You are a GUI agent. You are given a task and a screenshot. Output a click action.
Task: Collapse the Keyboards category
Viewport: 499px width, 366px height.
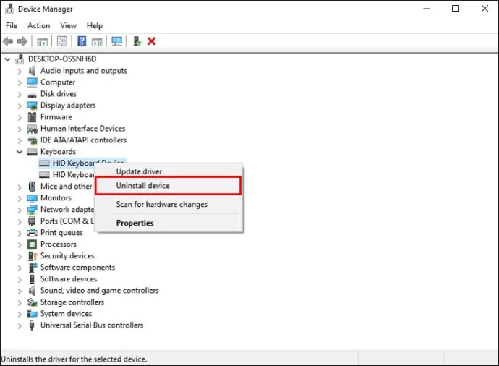coord(20,152)
